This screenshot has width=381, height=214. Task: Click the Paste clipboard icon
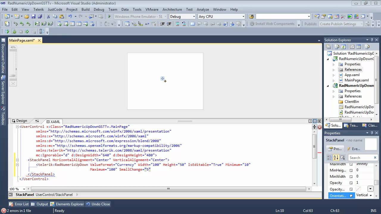[61, 17]
